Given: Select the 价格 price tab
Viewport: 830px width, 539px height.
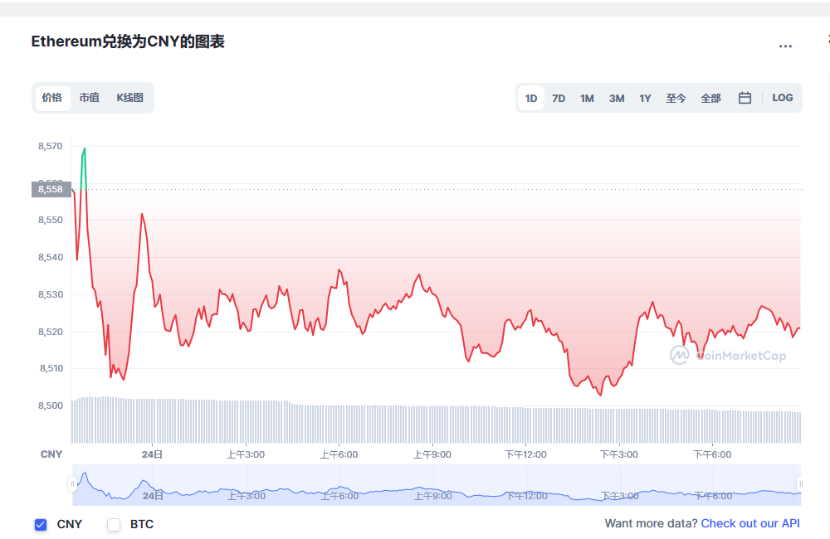Looking at the screenshot, I should [52, 98].
